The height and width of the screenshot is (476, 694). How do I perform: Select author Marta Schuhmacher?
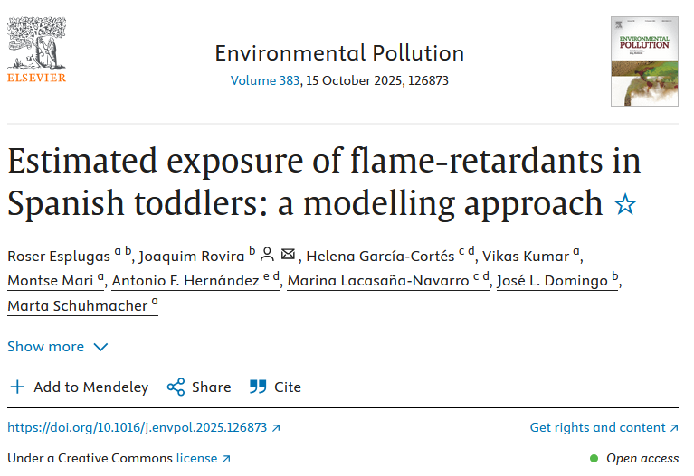coord(77,306)
